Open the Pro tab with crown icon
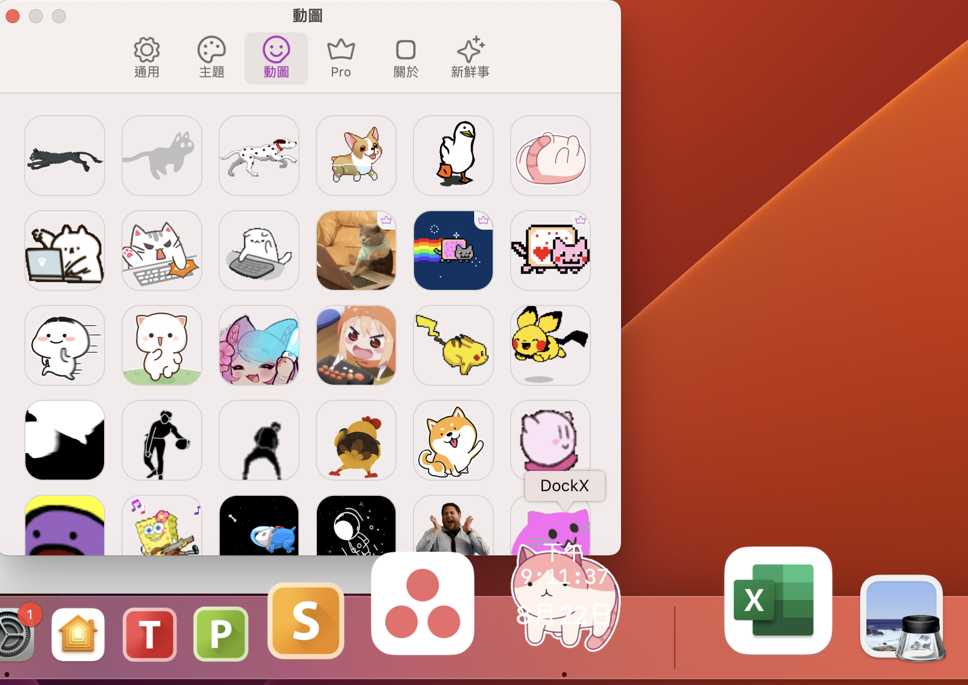Screen dimensions: 968x685 coord(341,58)
